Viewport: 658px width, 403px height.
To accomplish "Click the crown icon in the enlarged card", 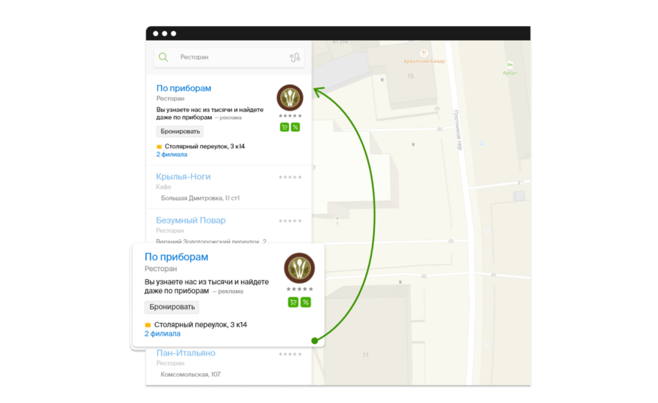I will click(x=148, y=325).
